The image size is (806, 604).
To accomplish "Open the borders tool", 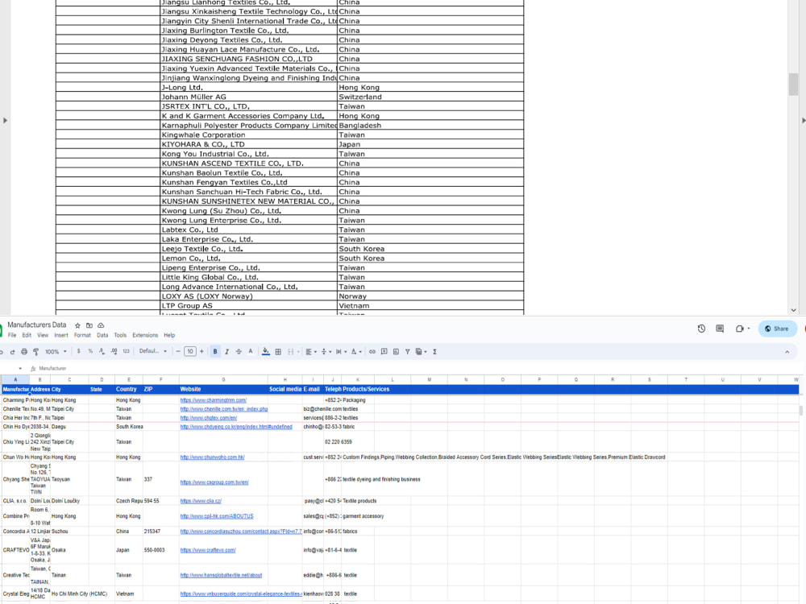I will point(278,352).
